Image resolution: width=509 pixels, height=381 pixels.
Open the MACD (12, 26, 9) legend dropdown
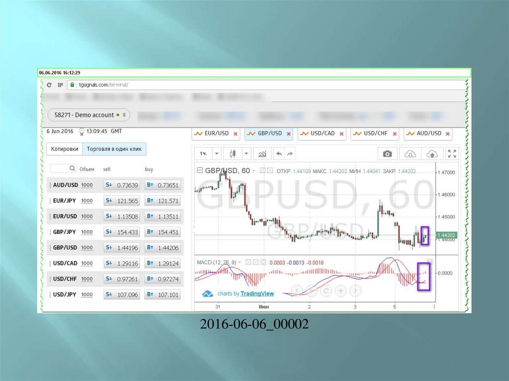[x=240, y=262]
